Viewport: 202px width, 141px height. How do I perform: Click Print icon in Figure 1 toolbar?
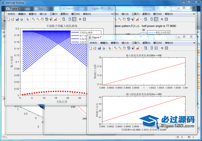[x=21, y=19]
